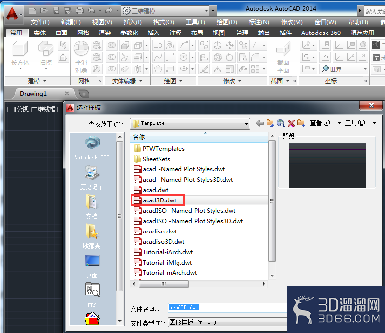Click the sidebar places scroll down arrow
The image size is (385, 333).
120,321
